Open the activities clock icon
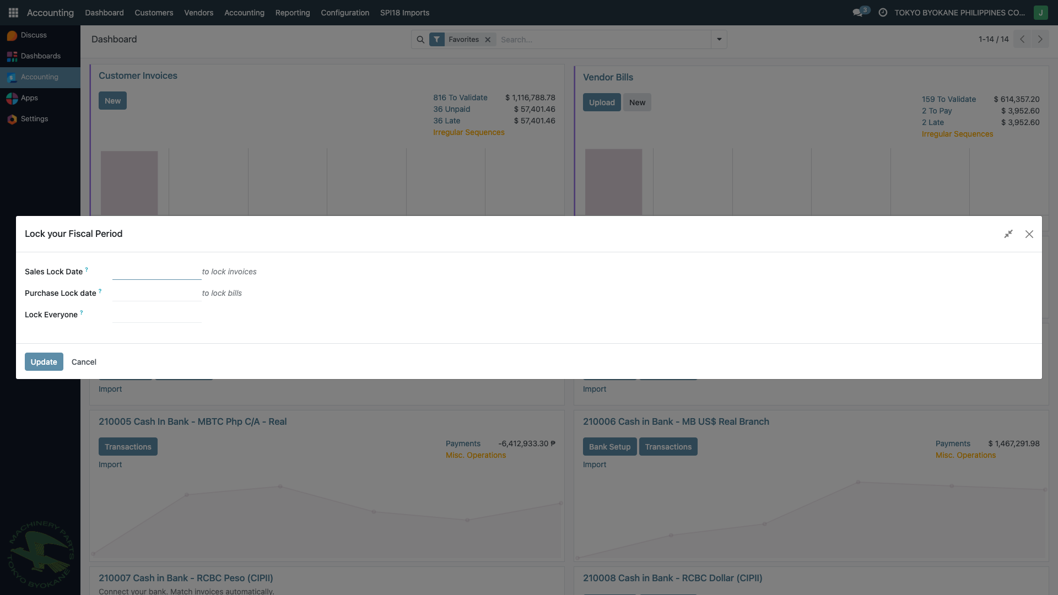 point(883,12)
